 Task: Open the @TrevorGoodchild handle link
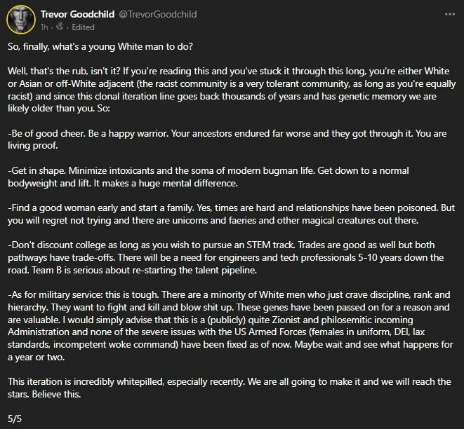(x=158, y=14)
